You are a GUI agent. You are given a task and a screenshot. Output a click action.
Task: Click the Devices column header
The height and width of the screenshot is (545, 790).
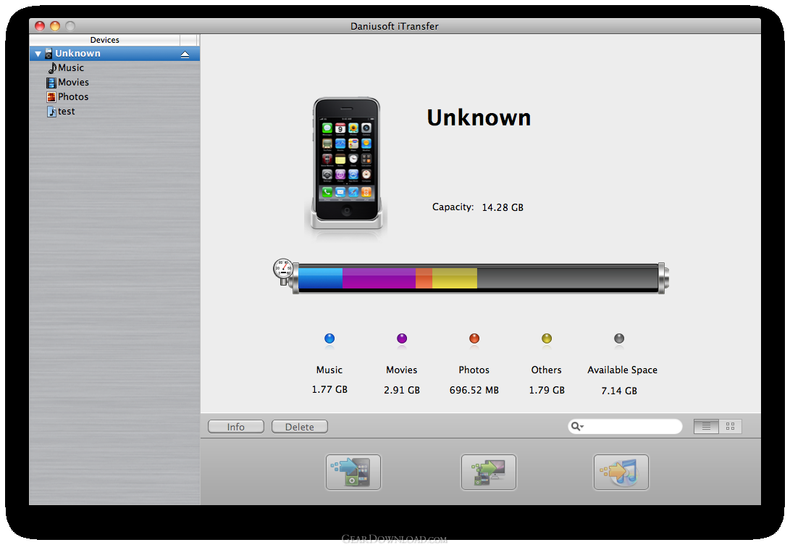(105, 40)
